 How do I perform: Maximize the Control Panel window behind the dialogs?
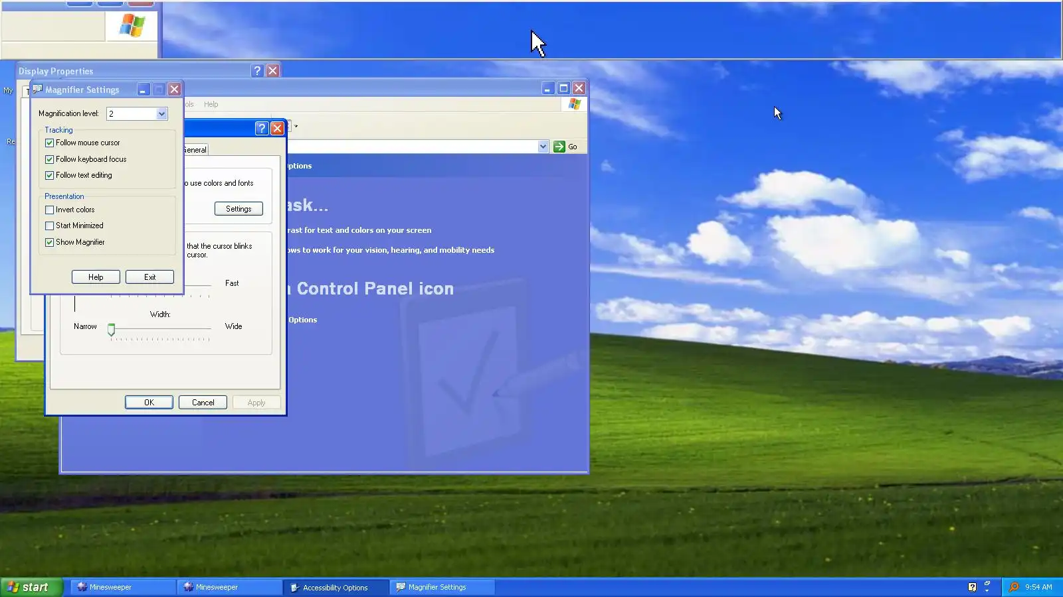pos(563,88)
